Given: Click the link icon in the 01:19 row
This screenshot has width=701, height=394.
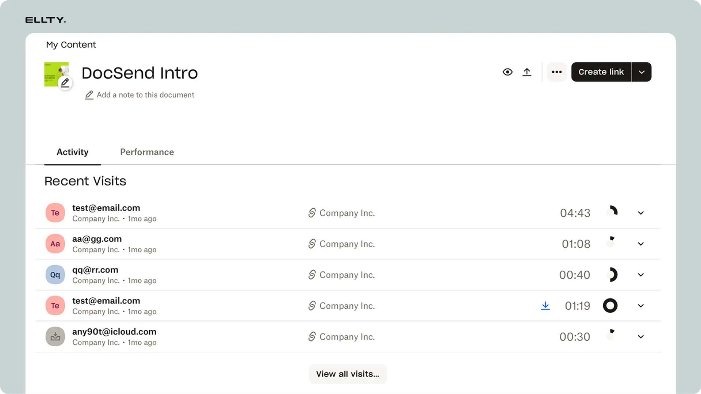Looking at the screenshot, I should point(312,306).
